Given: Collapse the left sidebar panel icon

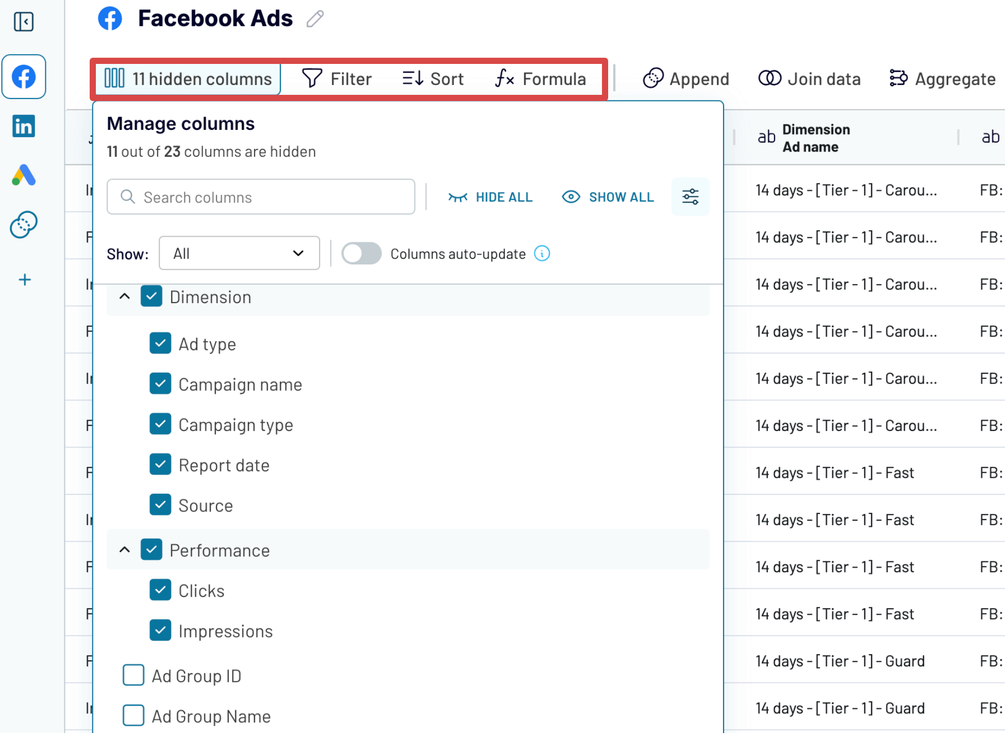Looking at the screenshot, I should [24, 22].
